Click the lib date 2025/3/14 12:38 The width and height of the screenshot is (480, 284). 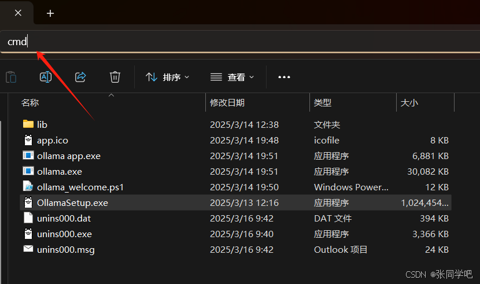click(x=244, y=124)
